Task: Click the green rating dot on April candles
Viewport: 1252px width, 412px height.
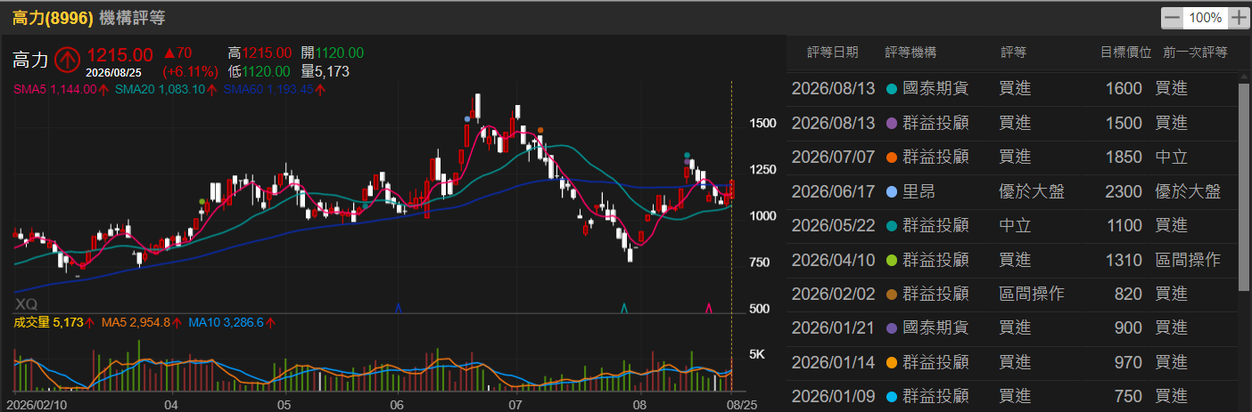Action: 202,202
